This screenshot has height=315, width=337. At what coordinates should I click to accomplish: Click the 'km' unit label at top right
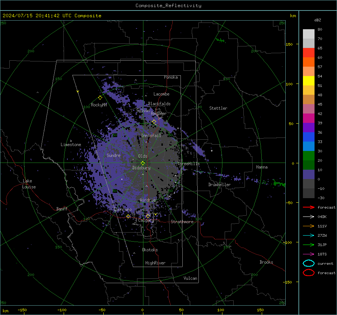[x=293, y=16]
